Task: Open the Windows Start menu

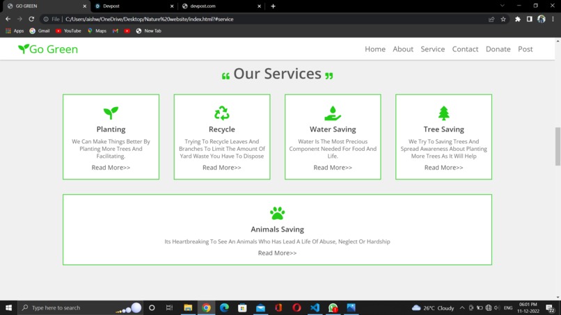Action: click(x=8, y=307)
